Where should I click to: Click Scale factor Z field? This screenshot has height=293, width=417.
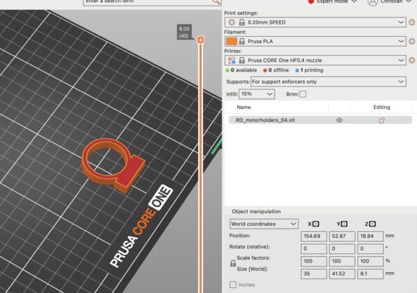[x=370, y=261]
